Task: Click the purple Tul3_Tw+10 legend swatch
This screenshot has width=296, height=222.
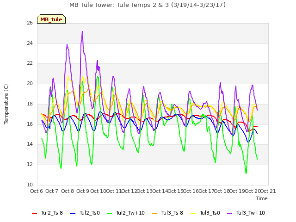Action: (x=229, y=214)
